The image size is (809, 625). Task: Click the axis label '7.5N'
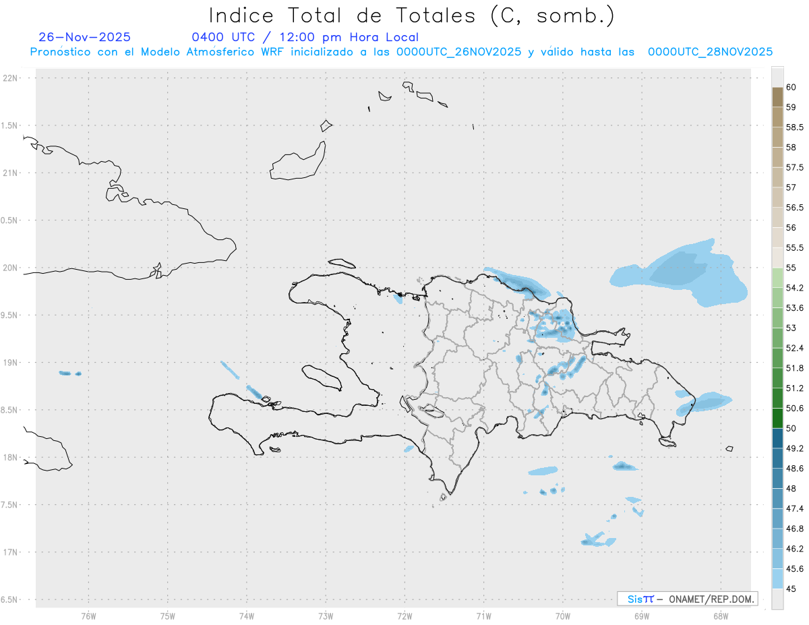click(x=10, y=505)
